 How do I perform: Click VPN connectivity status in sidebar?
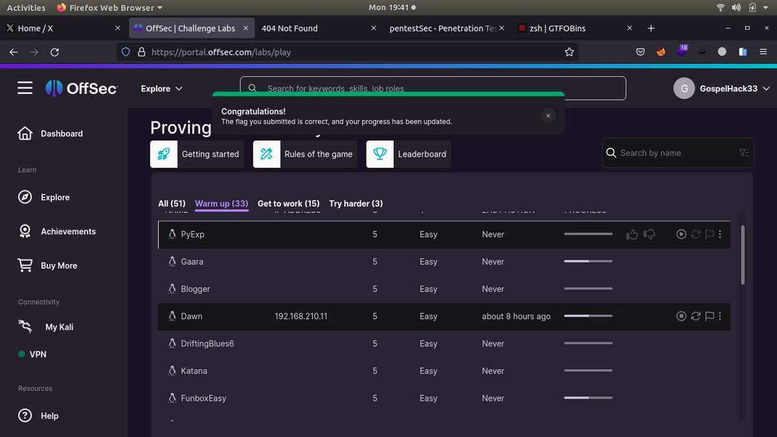[32, 354]
